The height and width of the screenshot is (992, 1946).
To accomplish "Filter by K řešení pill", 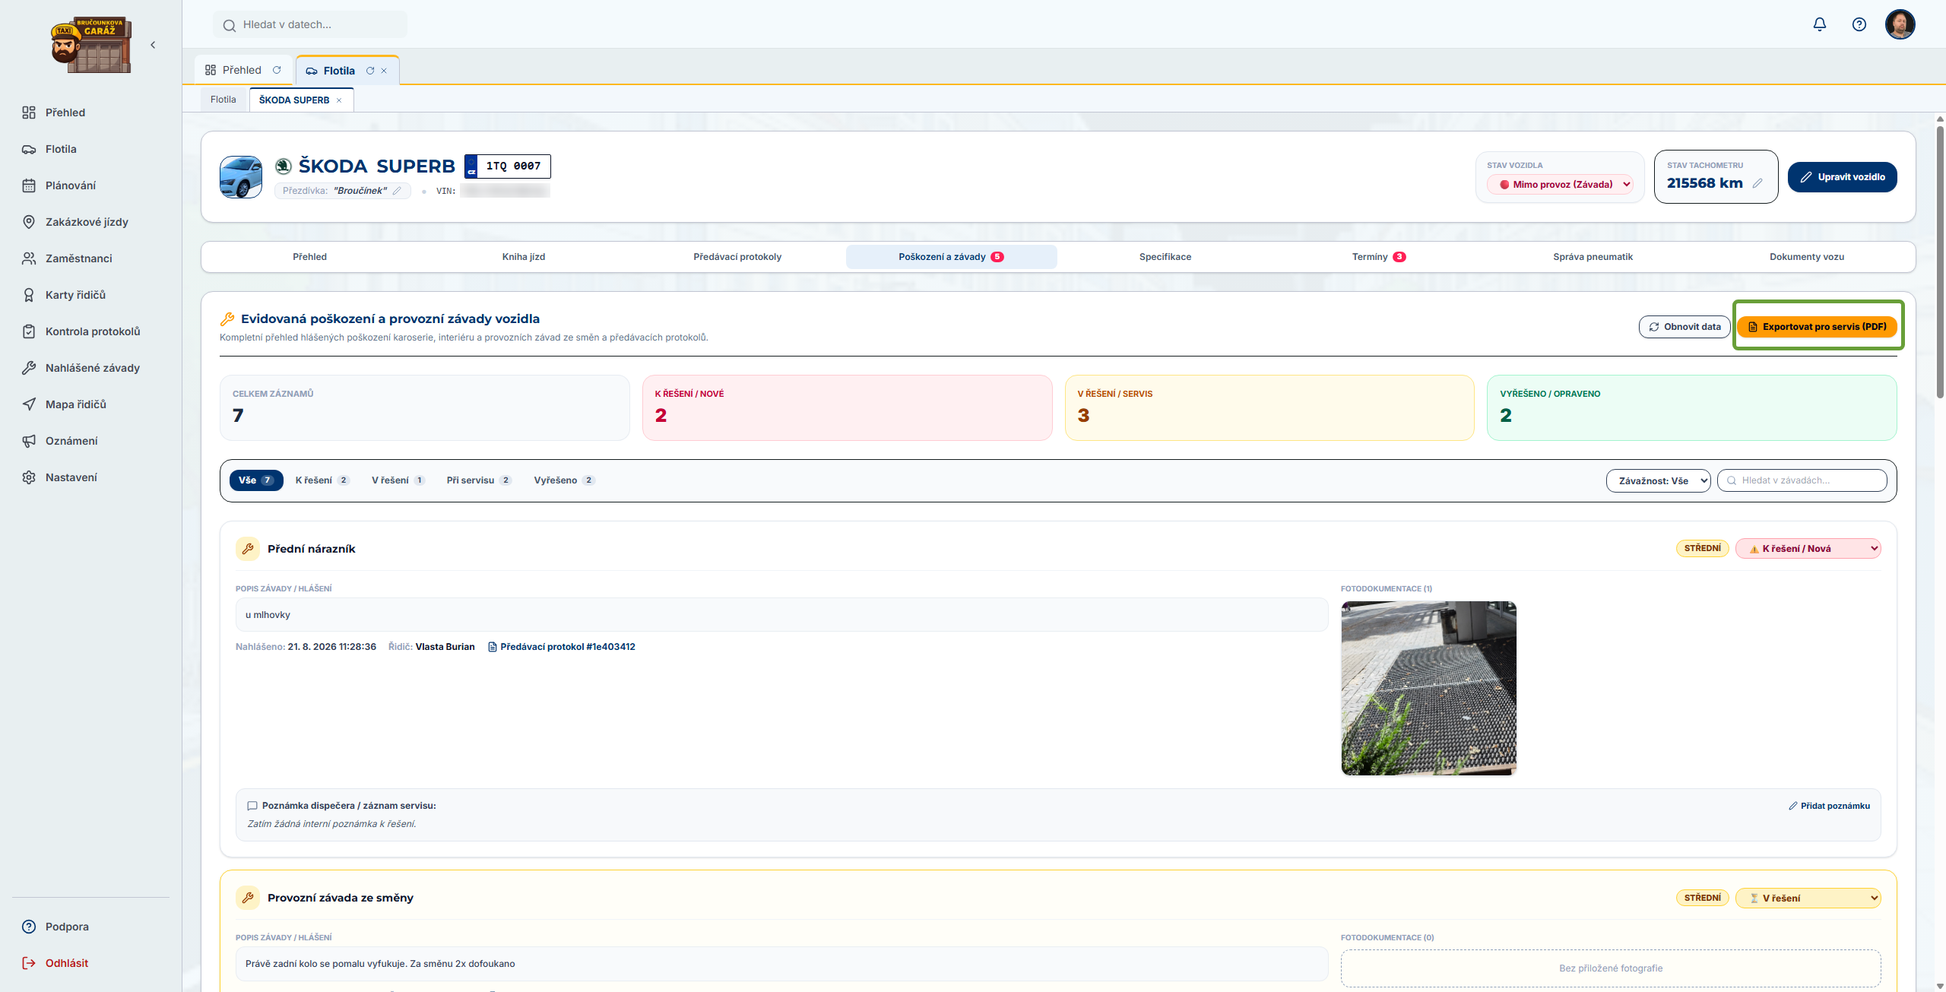I will 322,480.
